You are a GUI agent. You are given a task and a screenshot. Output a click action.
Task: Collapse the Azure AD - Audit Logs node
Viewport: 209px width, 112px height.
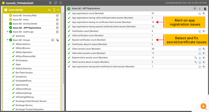(8, 32)
